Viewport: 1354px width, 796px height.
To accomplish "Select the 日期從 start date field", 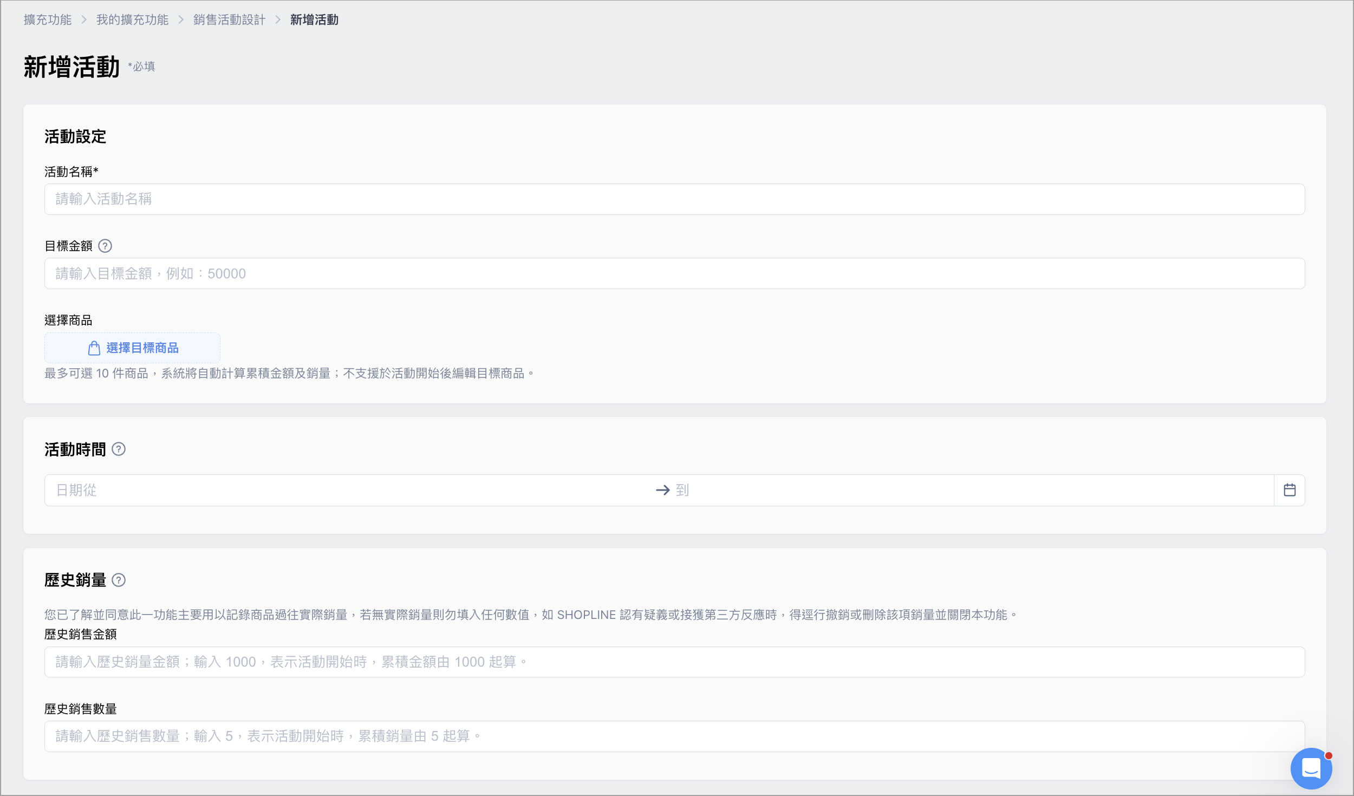I will pos(349,490).
